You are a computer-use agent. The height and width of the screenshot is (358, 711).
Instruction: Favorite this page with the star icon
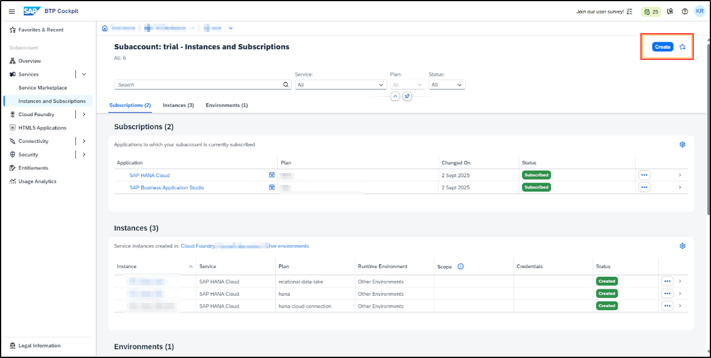683,47
